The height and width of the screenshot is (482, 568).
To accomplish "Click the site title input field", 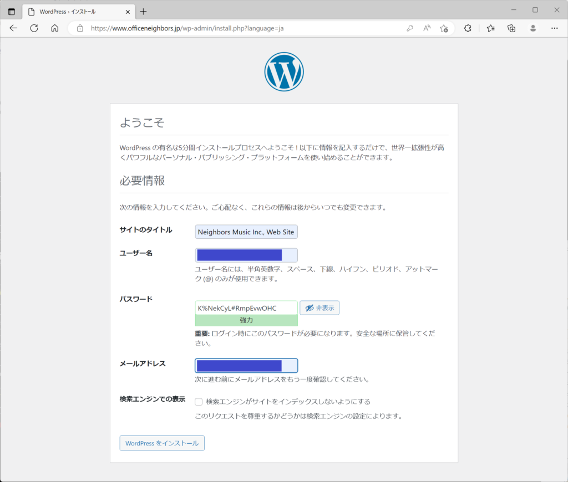I will [246, 232].
